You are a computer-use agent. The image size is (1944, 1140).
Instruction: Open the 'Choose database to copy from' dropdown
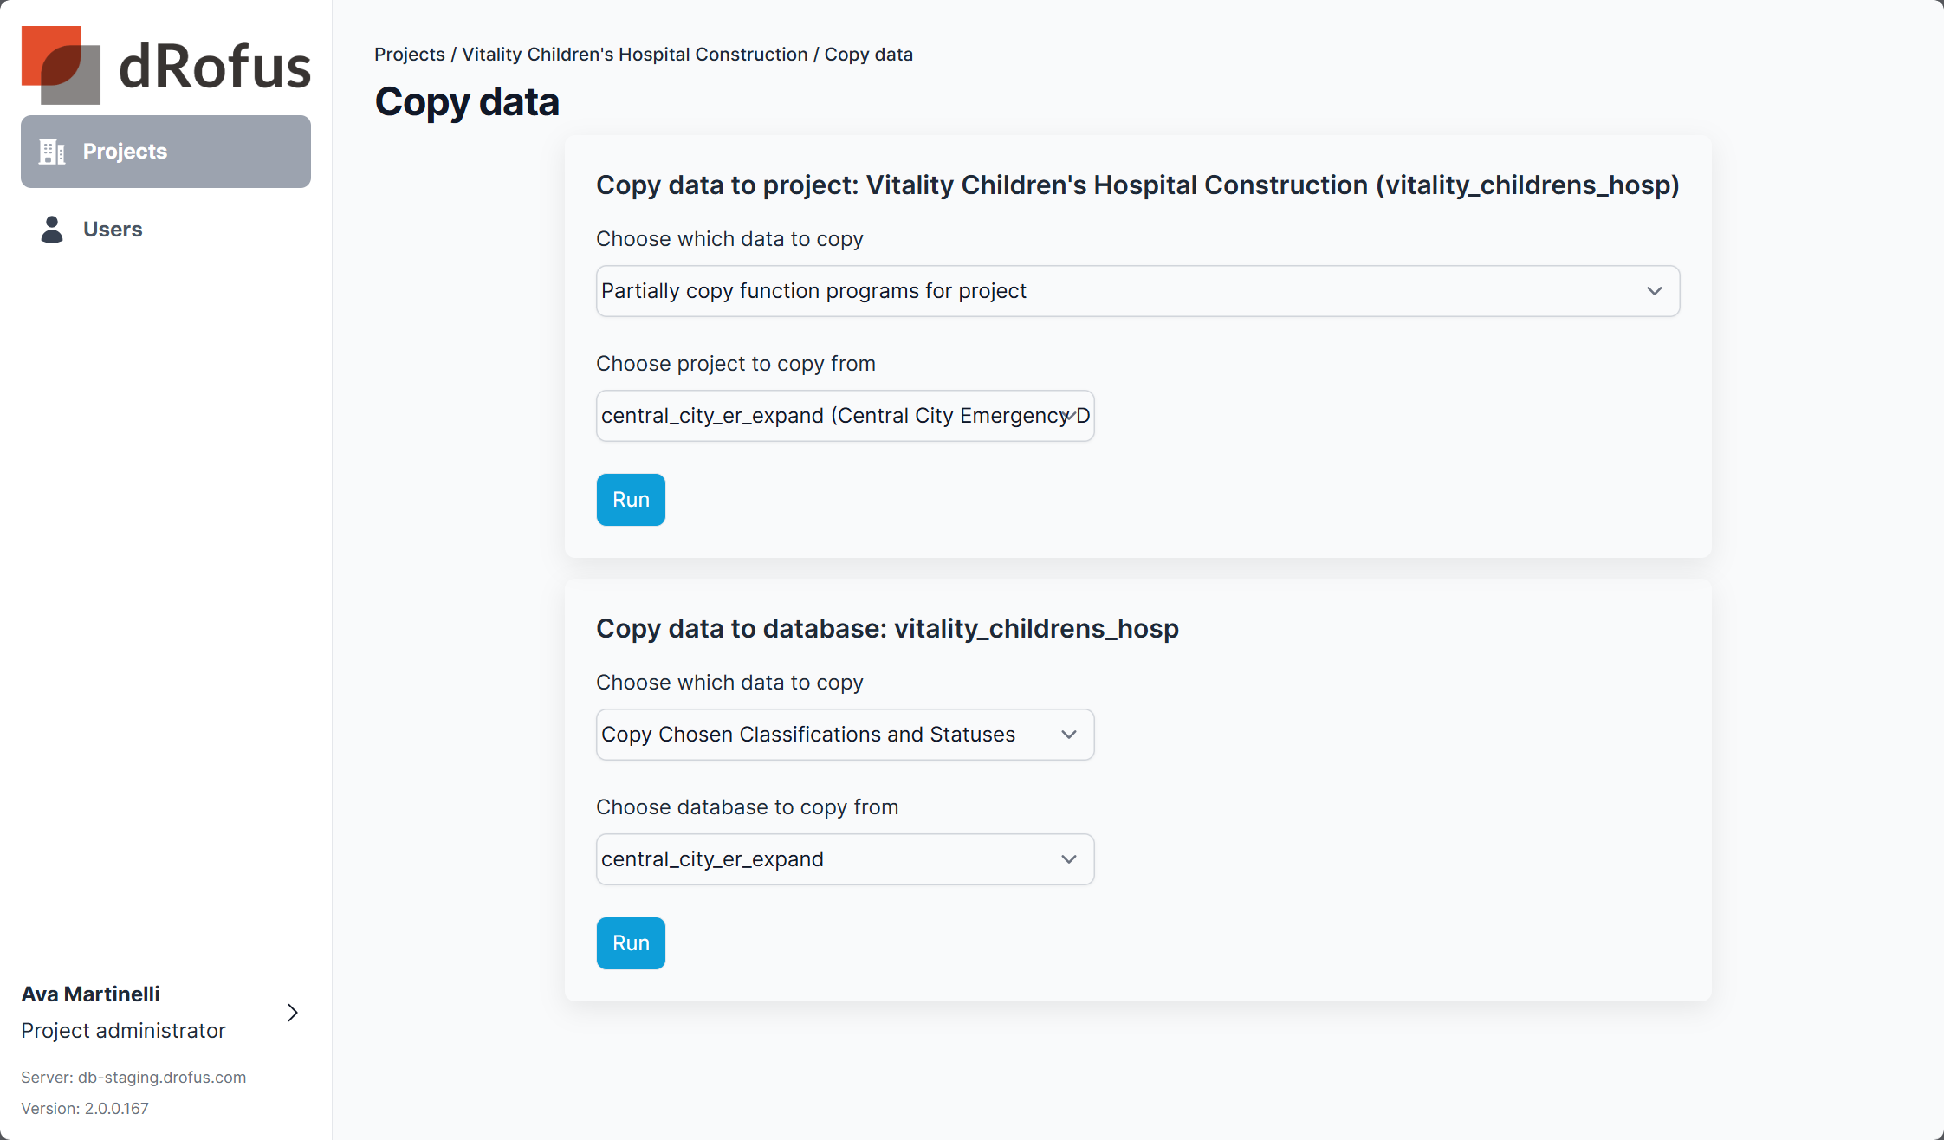(844, 859)
